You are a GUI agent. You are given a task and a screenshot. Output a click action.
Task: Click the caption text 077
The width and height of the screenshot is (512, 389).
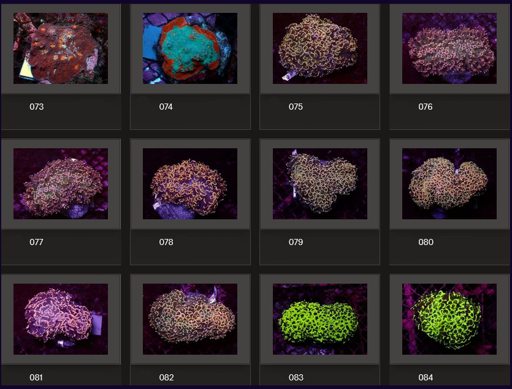36,242
